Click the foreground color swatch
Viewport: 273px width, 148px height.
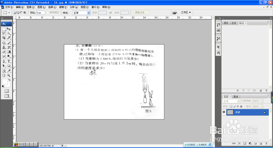pos(5,81)
